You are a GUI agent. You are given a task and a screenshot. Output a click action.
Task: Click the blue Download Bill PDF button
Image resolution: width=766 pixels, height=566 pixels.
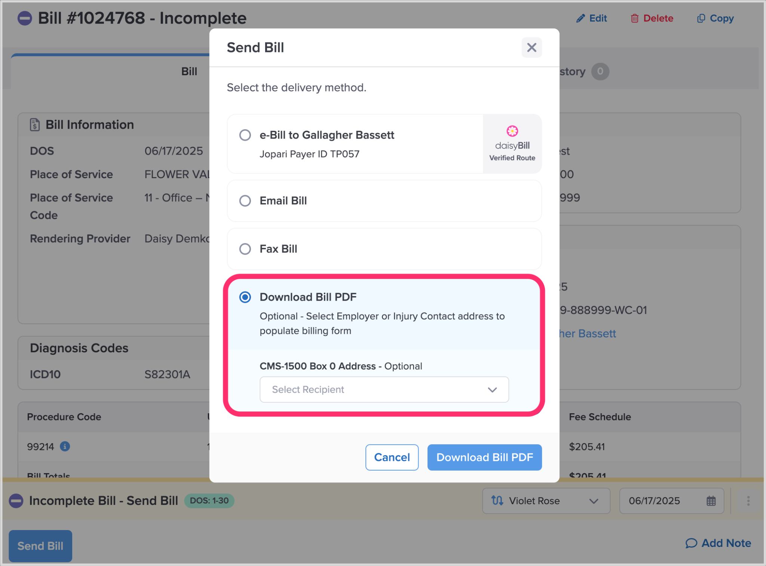pos(484,457)
